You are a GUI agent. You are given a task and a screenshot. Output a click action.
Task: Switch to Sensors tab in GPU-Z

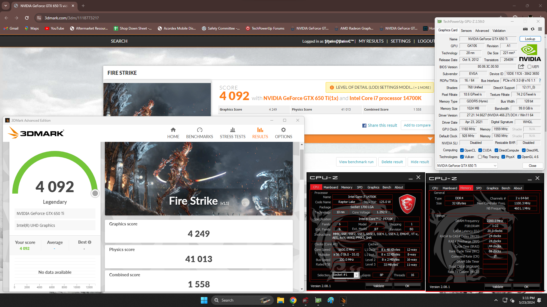click(466, 30)
